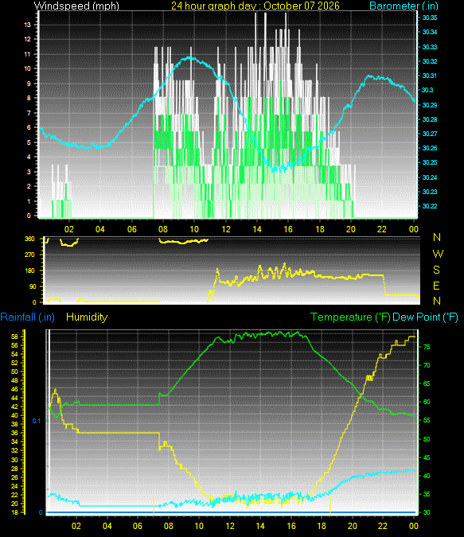
Task: Select humidity axis value 58
Action: 14,337
